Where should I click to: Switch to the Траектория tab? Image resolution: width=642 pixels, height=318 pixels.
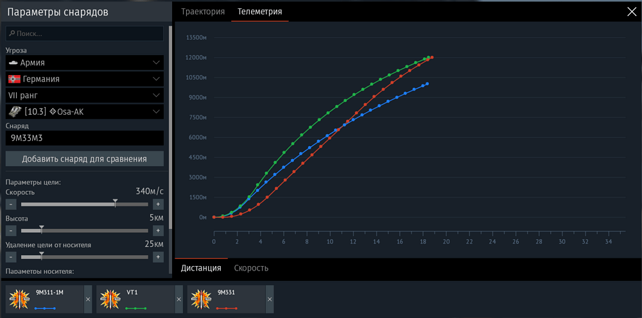click(x=203, y=12)
